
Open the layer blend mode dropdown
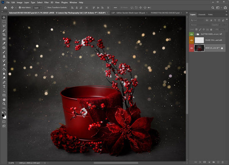(200, 25)
